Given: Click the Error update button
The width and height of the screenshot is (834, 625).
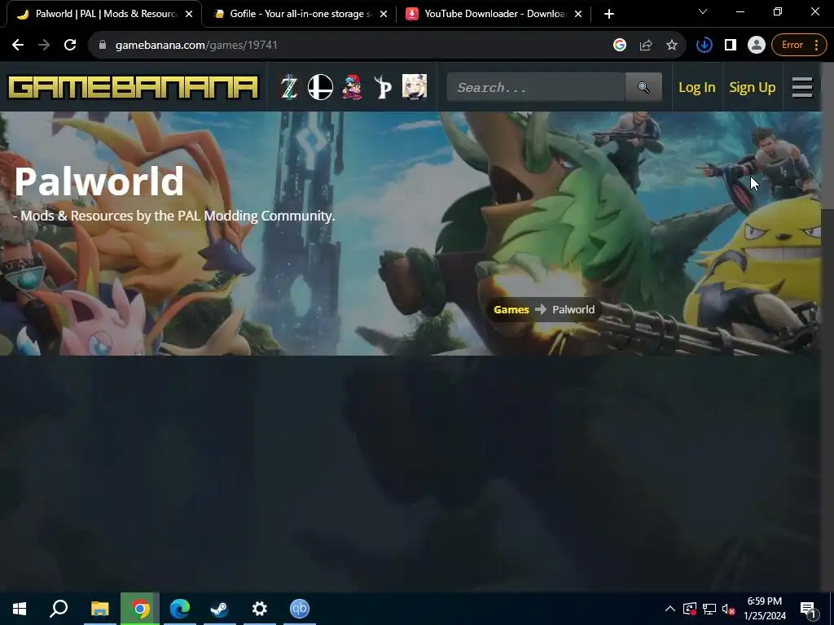Looking at the screenshot, I should [x=792, y=46].
